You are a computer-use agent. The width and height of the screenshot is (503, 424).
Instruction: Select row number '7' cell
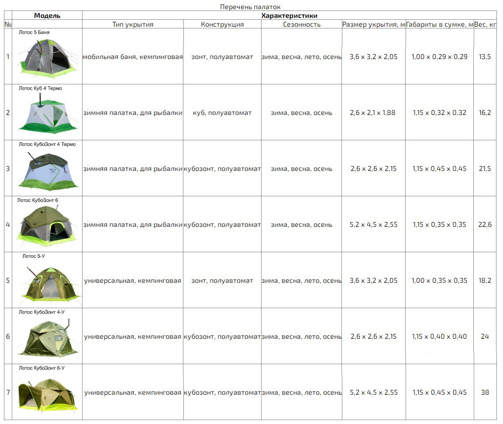8,392
